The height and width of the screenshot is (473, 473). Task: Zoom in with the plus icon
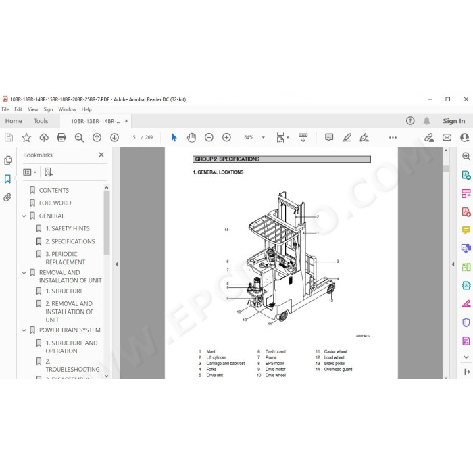pos(226,138)
